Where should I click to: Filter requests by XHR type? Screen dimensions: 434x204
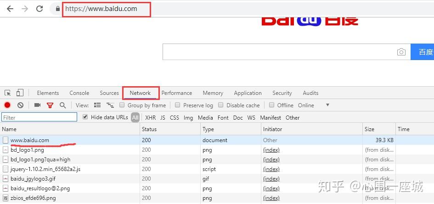pyautogui.click(x=150, y=118)
